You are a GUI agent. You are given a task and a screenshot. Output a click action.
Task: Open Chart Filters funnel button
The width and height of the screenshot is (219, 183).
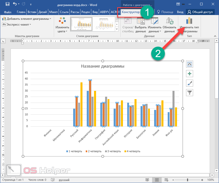(189, 92)
